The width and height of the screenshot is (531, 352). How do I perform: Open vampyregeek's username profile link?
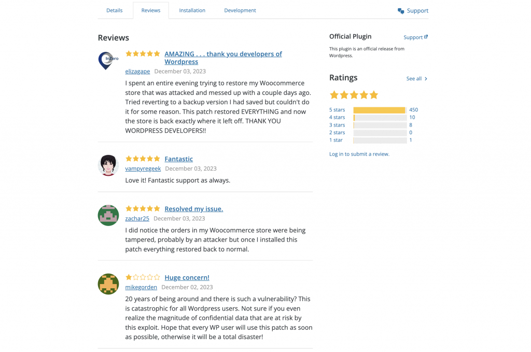(143, 168)
